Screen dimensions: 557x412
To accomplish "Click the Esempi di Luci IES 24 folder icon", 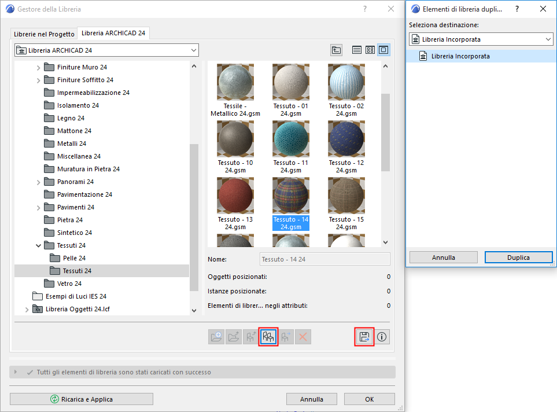I will pyautogui.click(x=37, y=296).
